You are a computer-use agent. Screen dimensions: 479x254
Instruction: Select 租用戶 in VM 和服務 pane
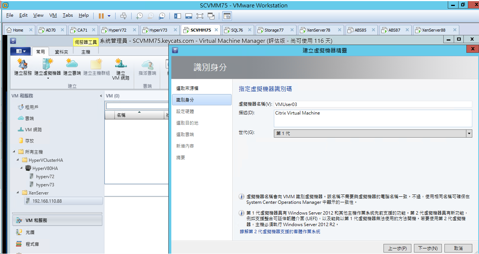(x=32, y=107)
